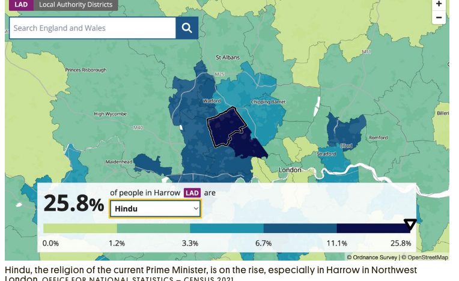Zoom in with the plus button
This screenshot has width=459, height=281.
pos(439,4)
